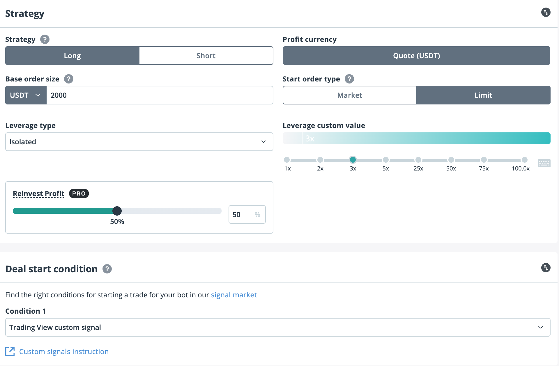
Task: Open the Trading View custom signal dropdown
Action: point(277,327)
